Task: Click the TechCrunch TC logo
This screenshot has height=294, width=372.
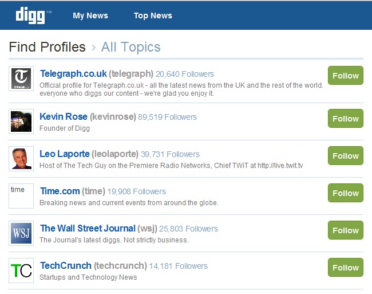Action: pyautogui.click(x=21, y=271)
